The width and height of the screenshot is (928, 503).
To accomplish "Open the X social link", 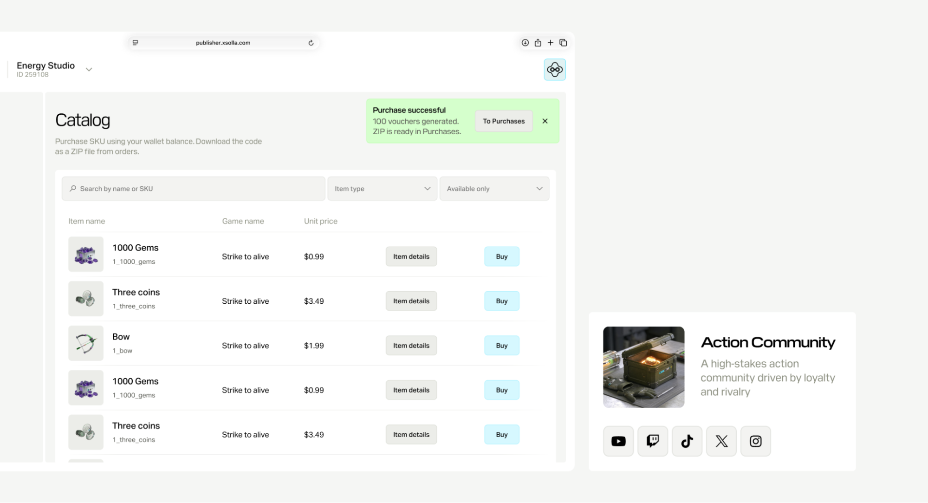I will click(721, 441).
